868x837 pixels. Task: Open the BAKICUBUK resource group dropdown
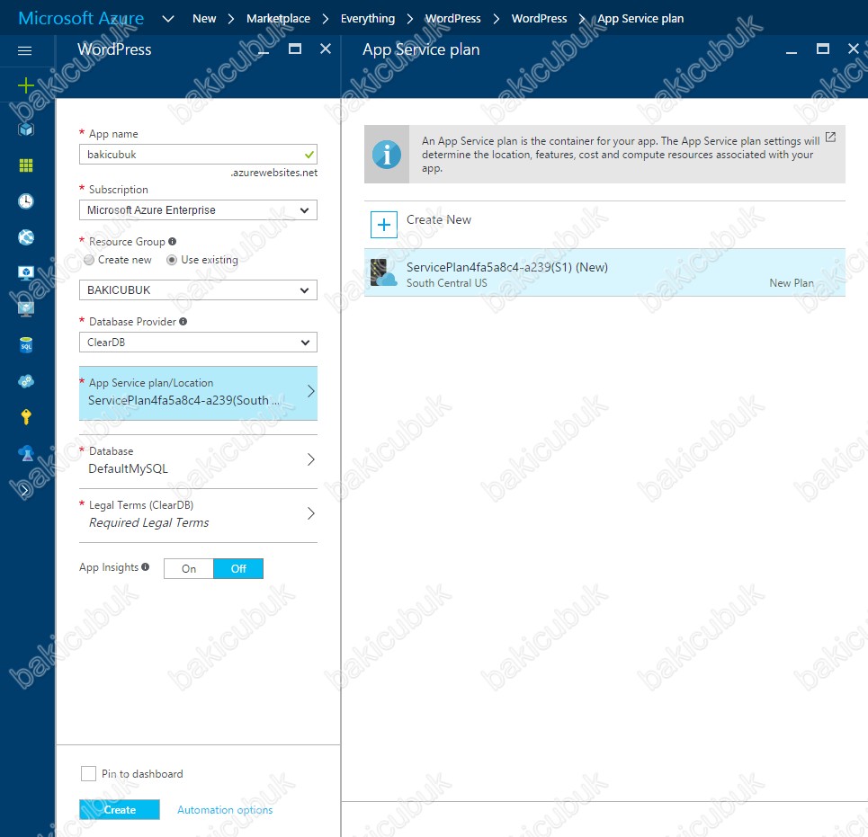pos(198,289)
